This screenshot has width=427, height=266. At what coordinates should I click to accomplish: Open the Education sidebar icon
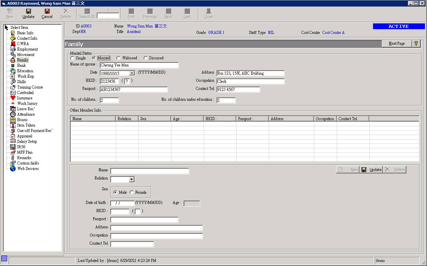click(13, 71)
